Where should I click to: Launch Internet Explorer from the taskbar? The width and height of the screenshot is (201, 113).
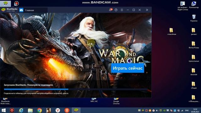point(21,110)
